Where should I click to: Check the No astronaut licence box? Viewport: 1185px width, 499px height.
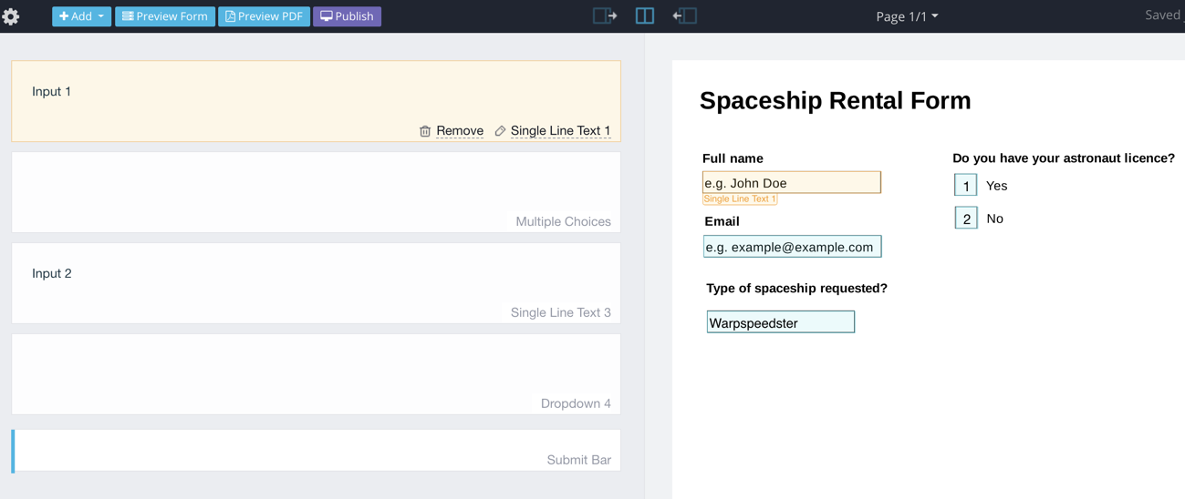[x=965, y=219]
